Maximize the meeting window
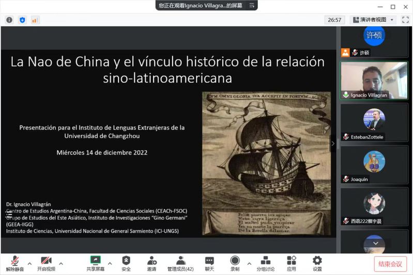 (x=393, y=7)
